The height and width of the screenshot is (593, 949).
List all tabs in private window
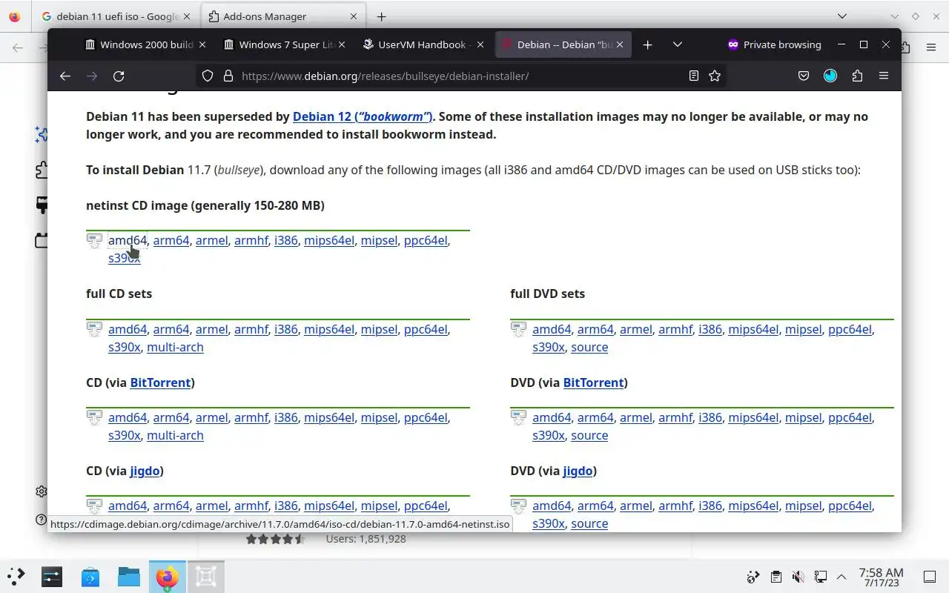[x=677, y=44]
